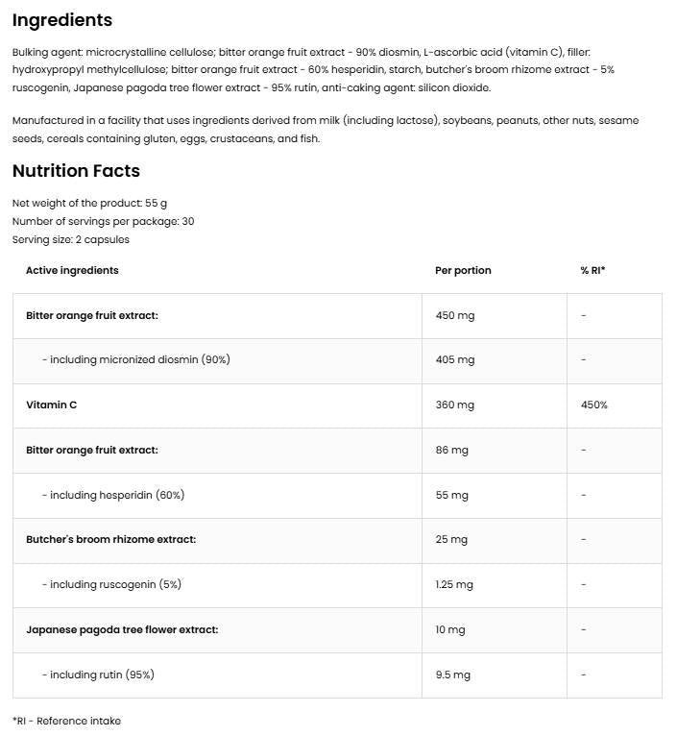Image resolution: width=677 pixels, height=736 pixels.
Task: Click the micronized diosmin (90%) row label
Action: point(135,359)
